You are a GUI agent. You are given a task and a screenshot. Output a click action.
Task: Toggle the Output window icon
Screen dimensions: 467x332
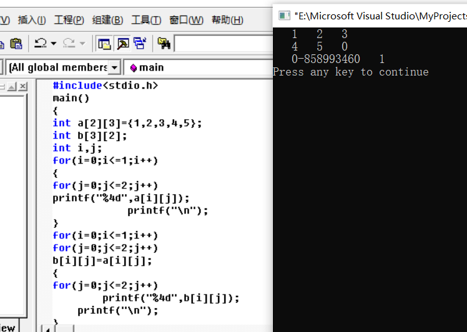pos(123,44)
